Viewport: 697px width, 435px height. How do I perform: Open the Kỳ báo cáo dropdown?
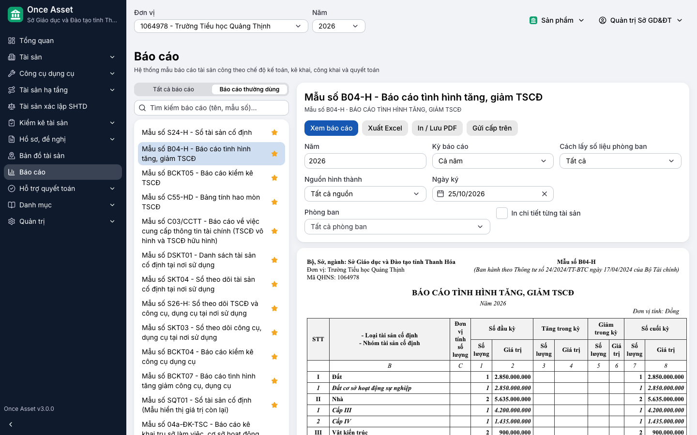[x=493, y=161]
